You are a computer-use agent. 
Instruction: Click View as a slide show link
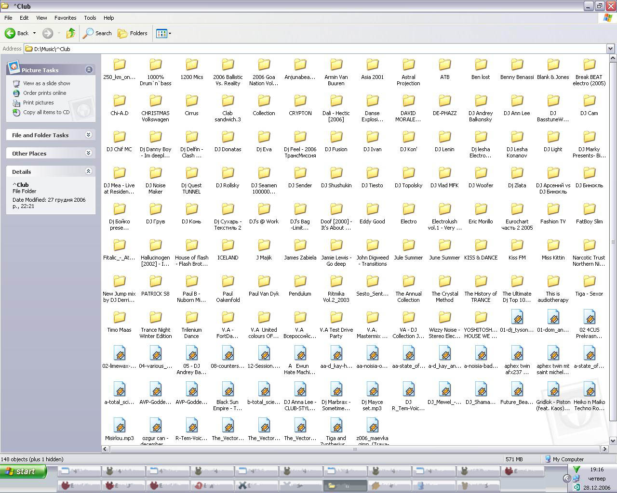click(x=46, y=83)
